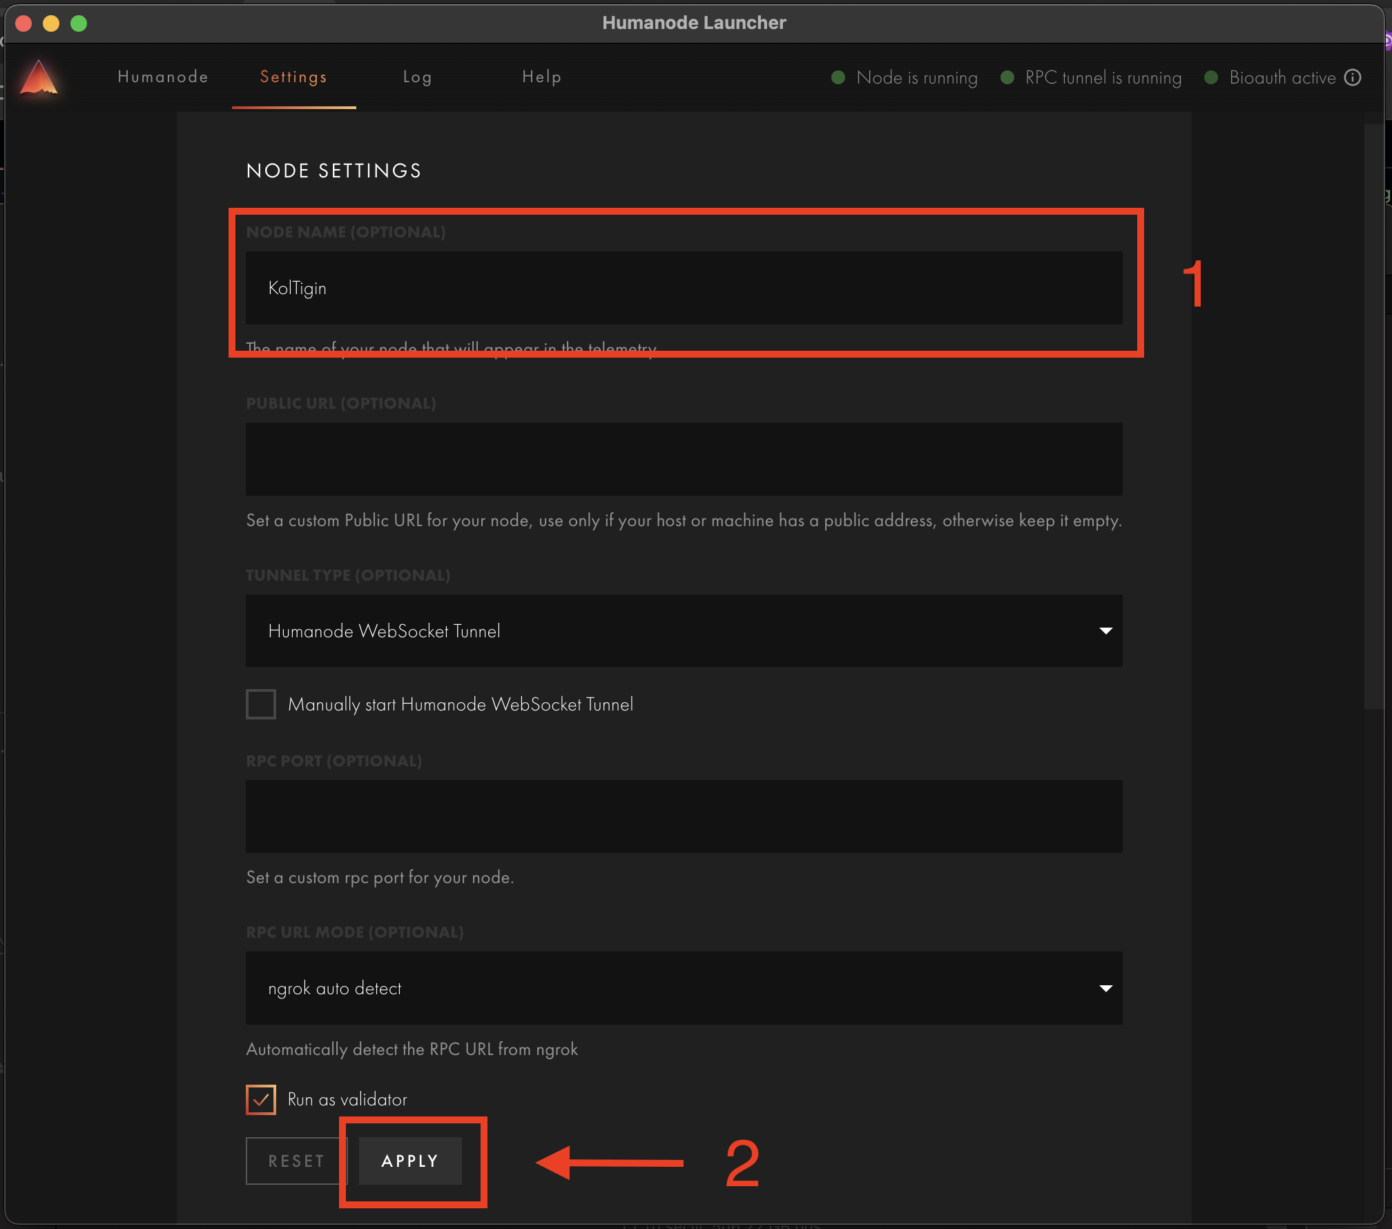Click the Automatically detect the RPC URL text
Screen dimensions: 1392x1229
(412, 1049)
